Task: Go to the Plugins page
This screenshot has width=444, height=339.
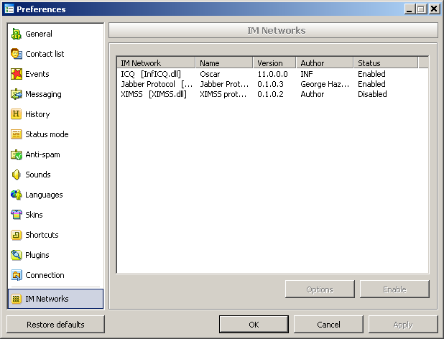Action: [37, 255]
